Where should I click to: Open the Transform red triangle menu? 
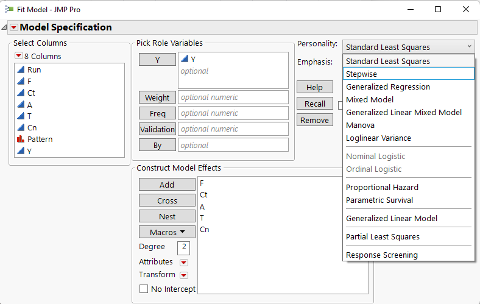point(184,275)
